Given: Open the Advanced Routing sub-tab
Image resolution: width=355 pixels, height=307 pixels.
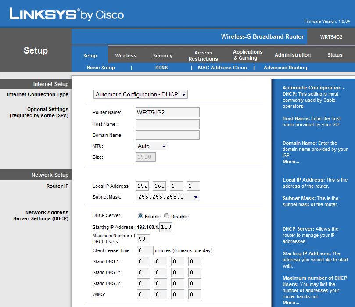Looking at the screenshot, I should pyautogui.click(x=285, y=68).
